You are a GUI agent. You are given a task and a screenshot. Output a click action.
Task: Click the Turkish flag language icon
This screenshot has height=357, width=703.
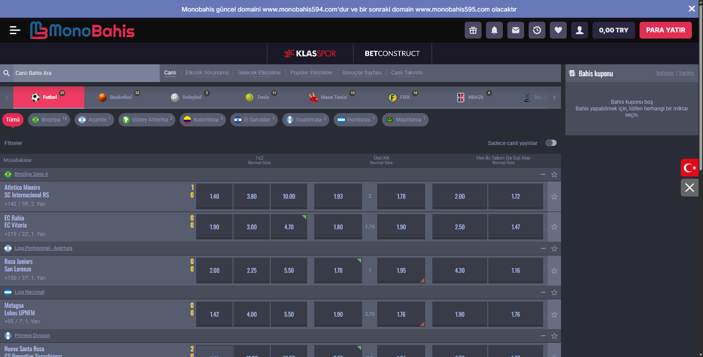coord(689,168)
